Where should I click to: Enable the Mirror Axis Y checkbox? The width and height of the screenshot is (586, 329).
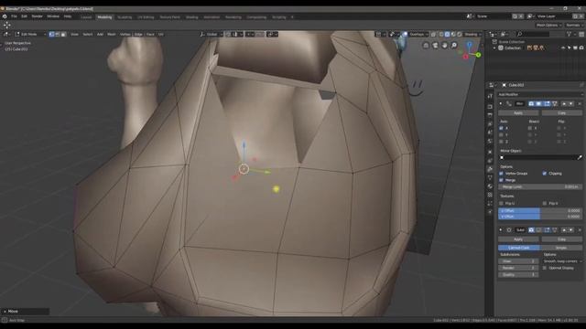tap(501, 135)
